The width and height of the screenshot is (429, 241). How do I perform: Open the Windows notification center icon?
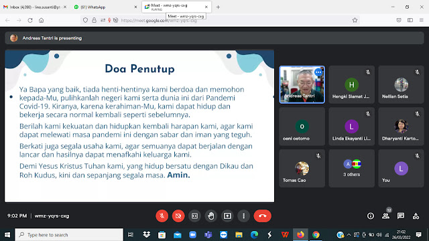coord(418,235)
